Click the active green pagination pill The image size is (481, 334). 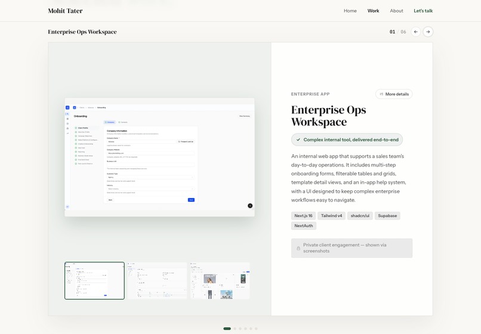227,329
